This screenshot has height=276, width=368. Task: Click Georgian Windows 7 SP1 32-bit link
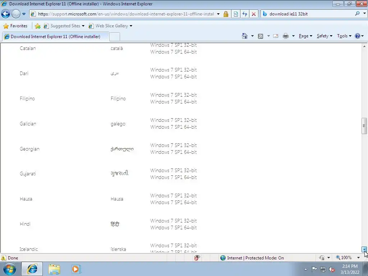point(174,146)
